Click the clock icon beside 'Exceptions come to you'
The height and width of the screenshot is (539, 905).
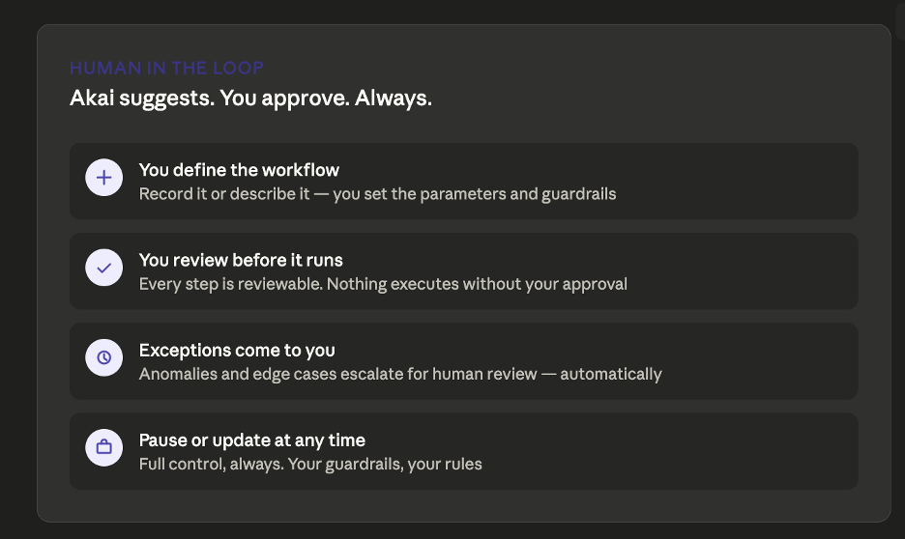point(103,357)
